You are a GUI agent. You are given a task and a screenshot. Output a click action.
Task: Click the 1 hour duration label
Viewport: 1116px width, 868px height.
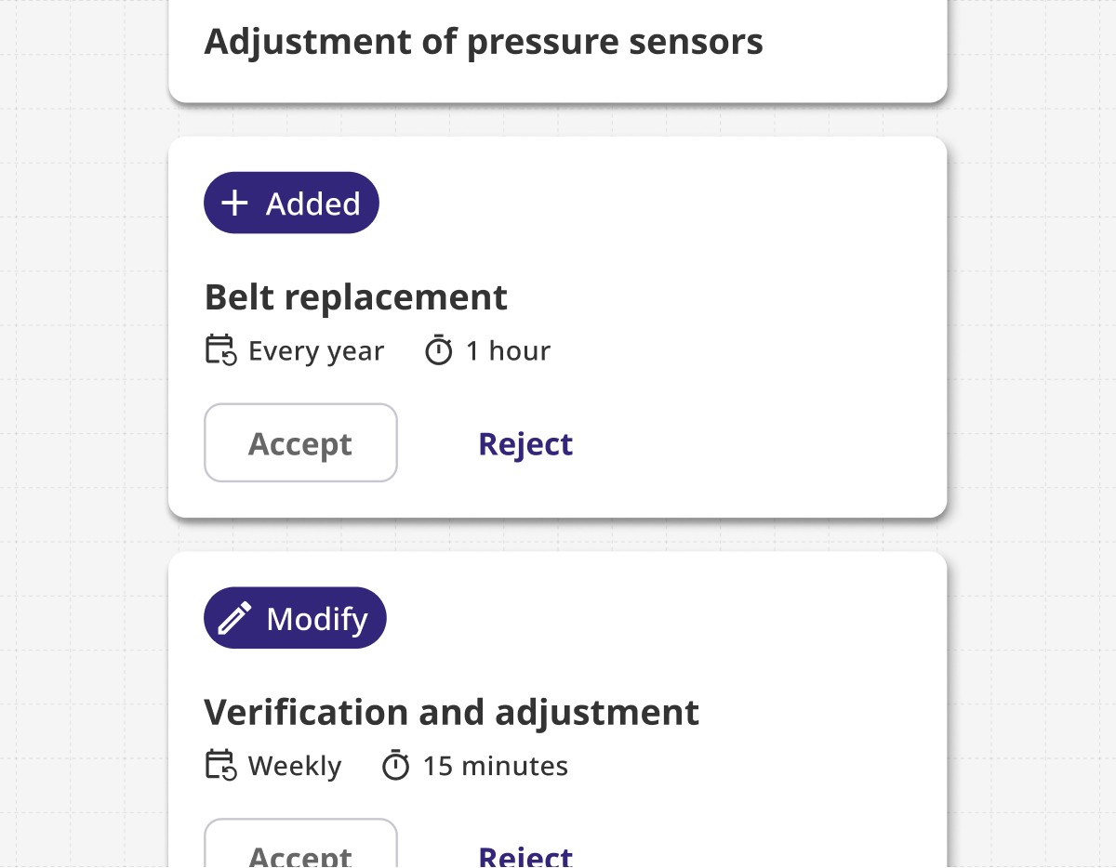[x=507, y=350]
